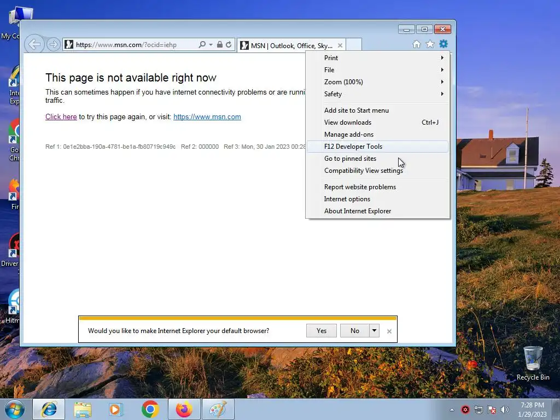Launch Windows Media Player from taskbar
The image size is (560, 420).
[115, 409]
